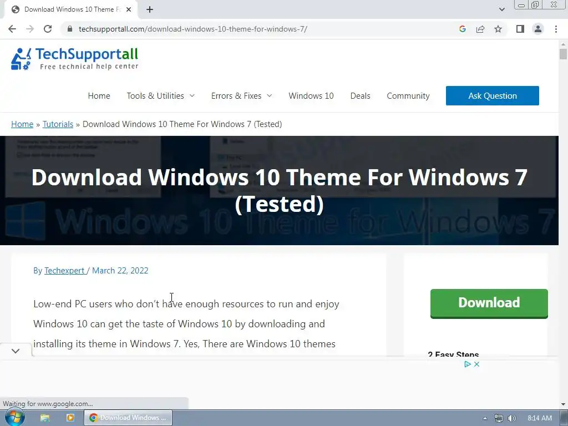Click the Google icon in address bar

pos(462,29)
